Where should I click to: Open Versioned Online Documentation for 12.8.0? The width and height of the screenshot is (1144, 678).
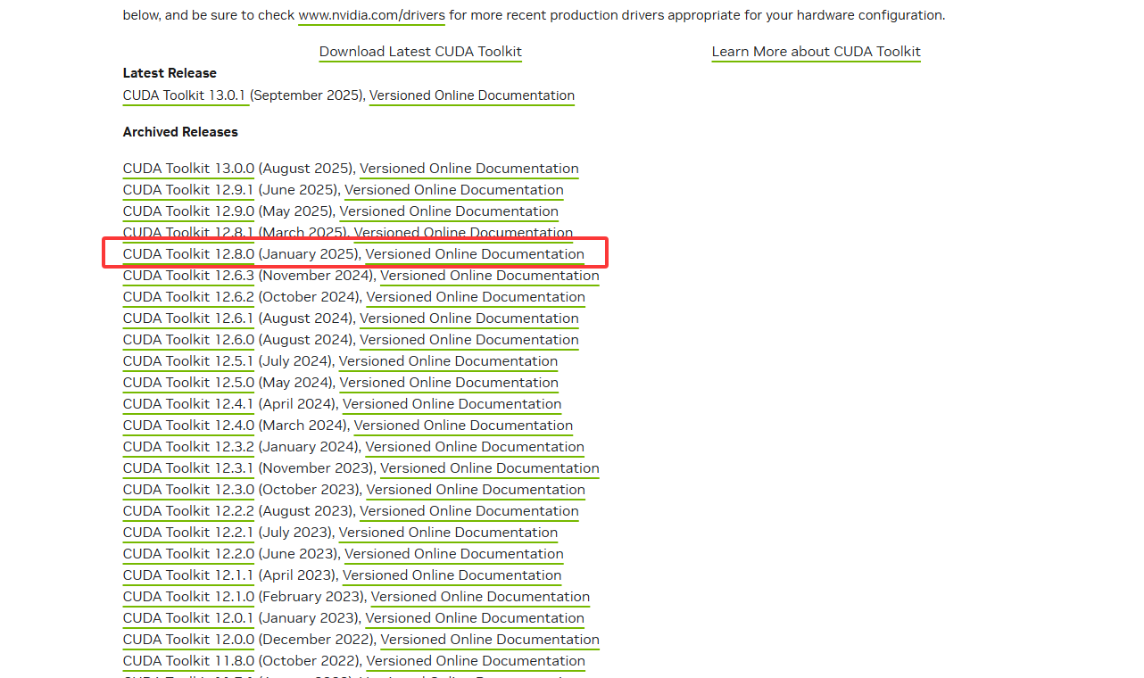pos(475,254)
